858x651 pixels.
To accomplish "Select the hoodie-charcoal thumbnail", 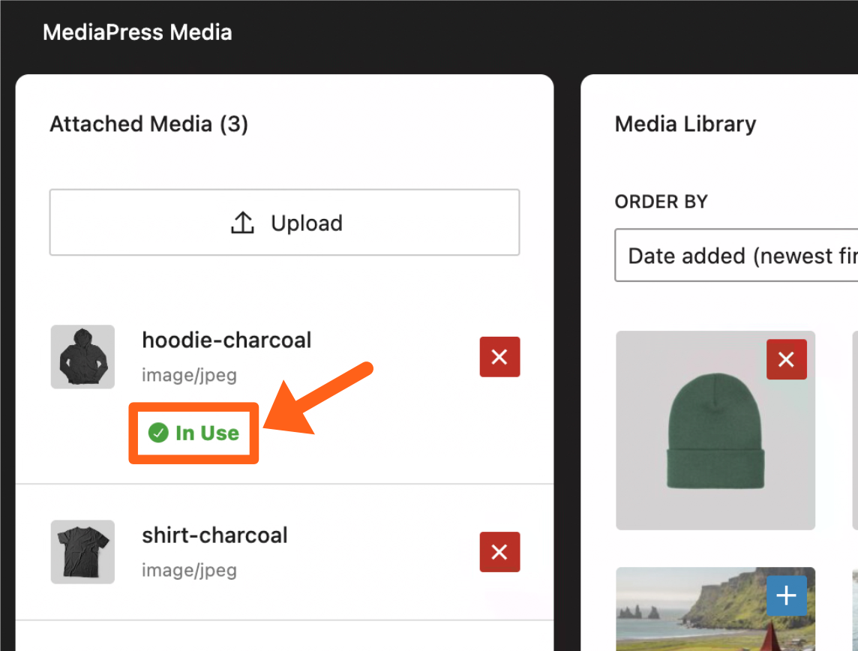I will click(x=82, y=357).
